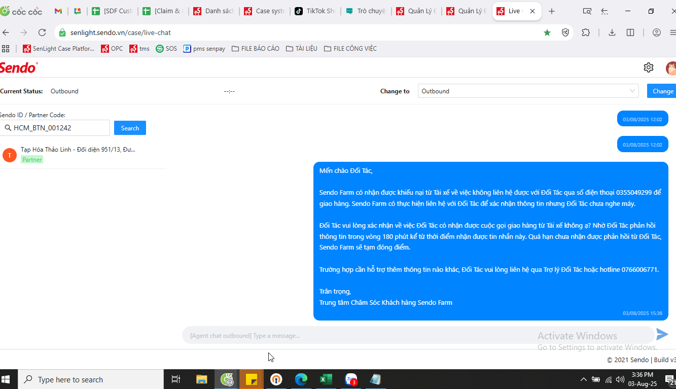The image size is (676, 389).
Task: Open Excel from the taskbar
Action: [326, 379]
